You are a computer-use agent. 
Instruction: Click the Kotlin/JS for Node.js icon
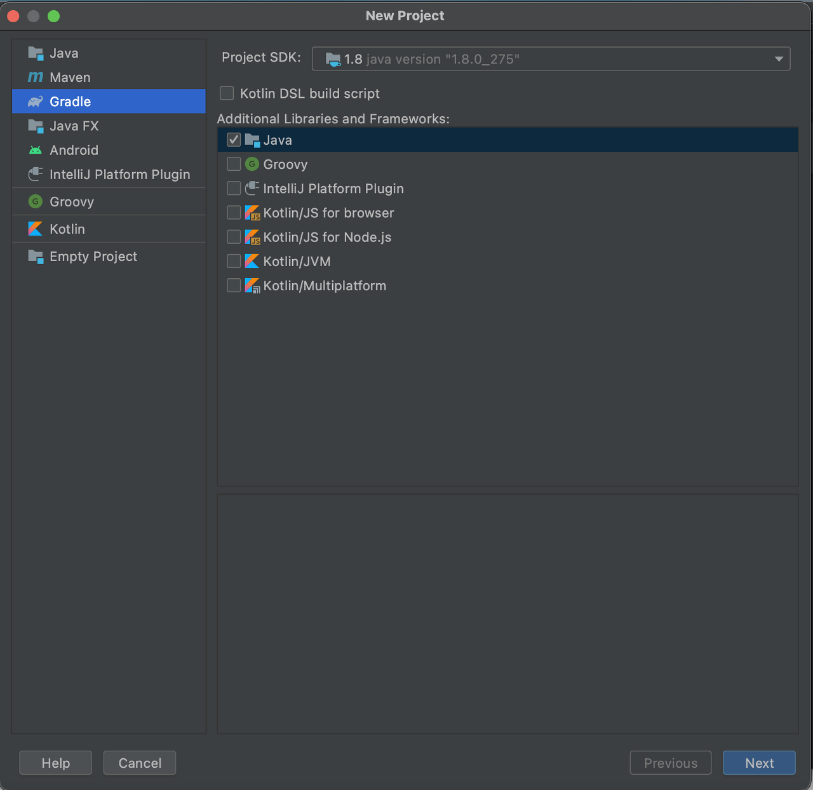tap(252, 237)
